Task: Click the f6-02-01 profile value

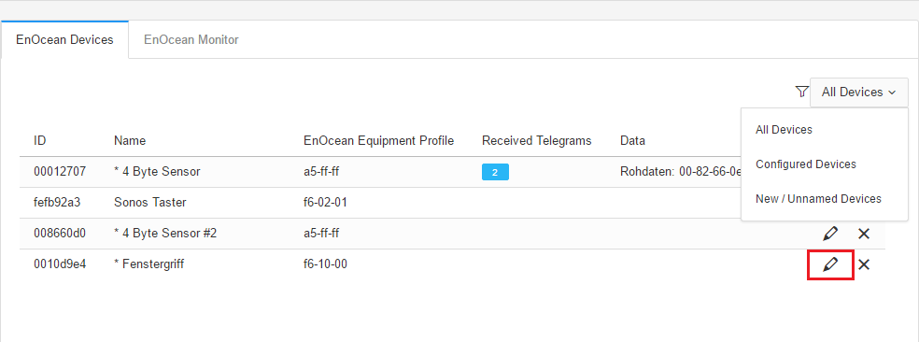Action: 325,203
